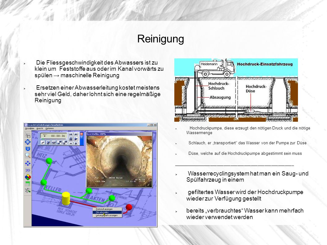
Task: Click the 00:00:36 time display
Action: 58,136
